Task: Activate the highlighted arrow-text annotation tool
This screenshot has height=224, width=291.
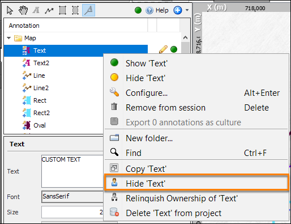Action: pyautogui.click(x=88, y=10)
